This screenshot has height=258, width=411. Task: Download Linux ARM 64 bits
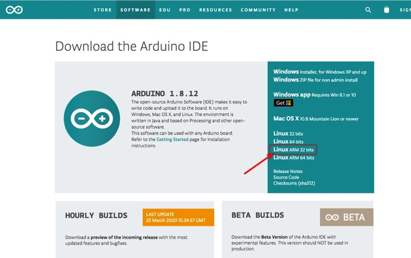293,158
